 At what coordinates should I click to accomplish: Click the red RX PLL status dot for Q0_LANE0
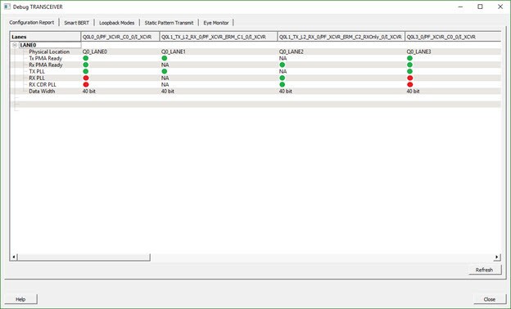pyautogui.click(x=86, y=78)
